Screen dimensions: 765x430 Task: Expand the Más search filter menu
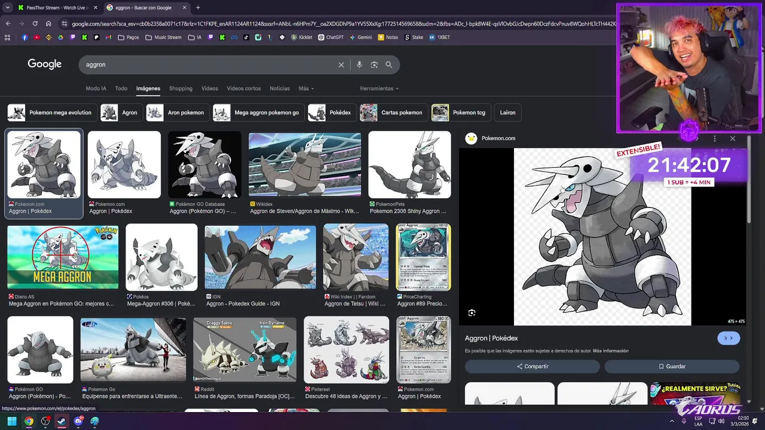tap(306, 88)
